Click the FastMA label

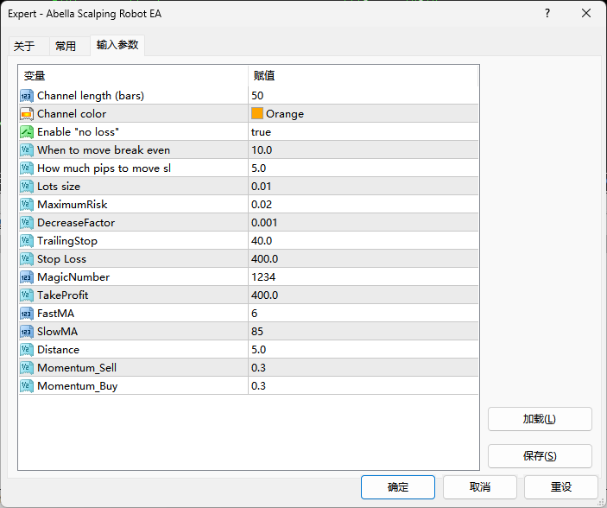(55, 314)
